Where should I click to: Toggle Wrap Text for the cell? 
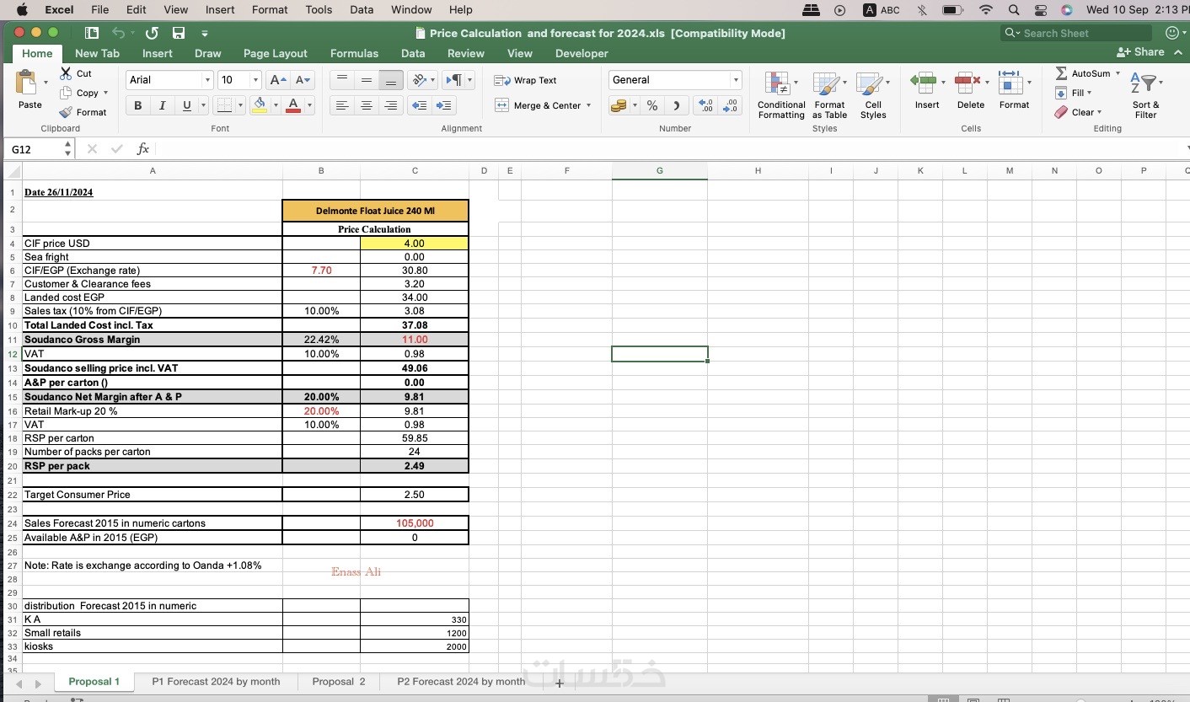click(525, 80)
